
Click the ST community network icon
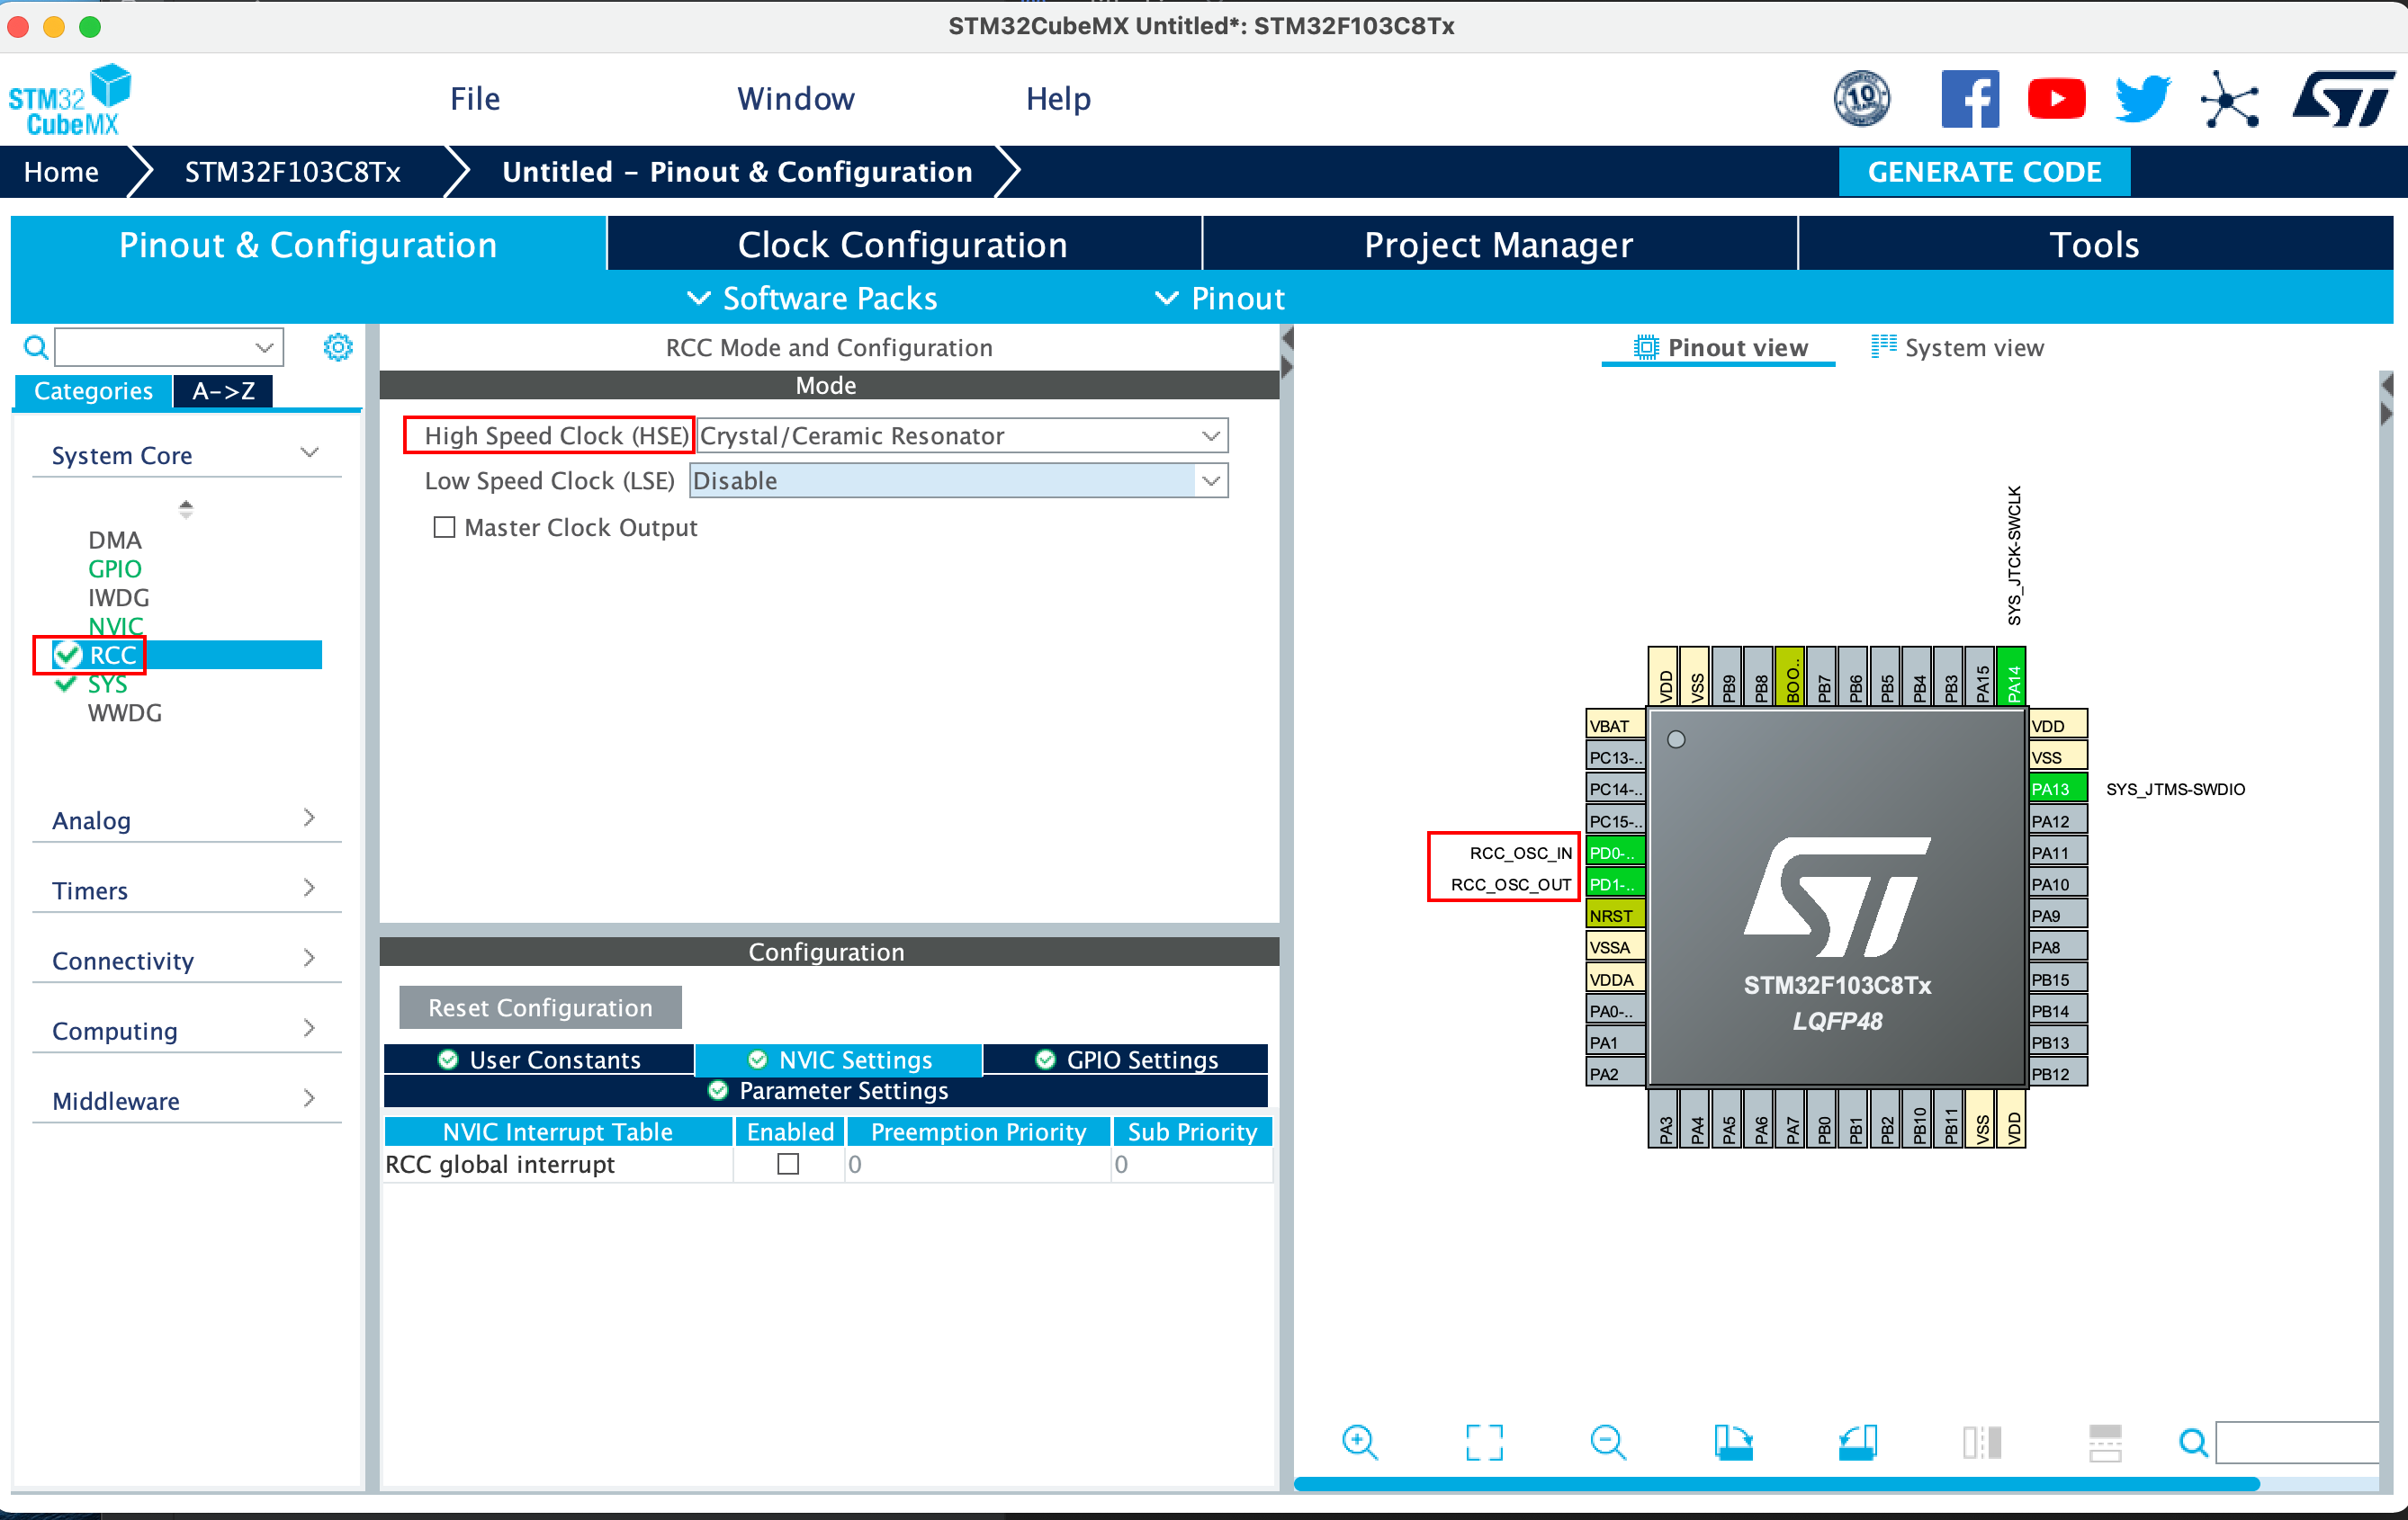(x=2229, y=99)
